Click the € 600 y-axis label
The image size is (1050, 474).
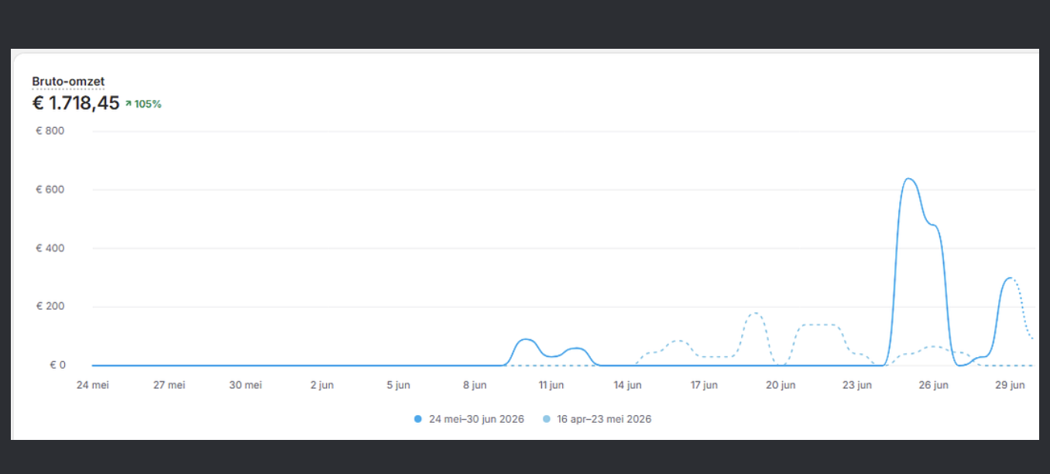click(x=50, y=190)
